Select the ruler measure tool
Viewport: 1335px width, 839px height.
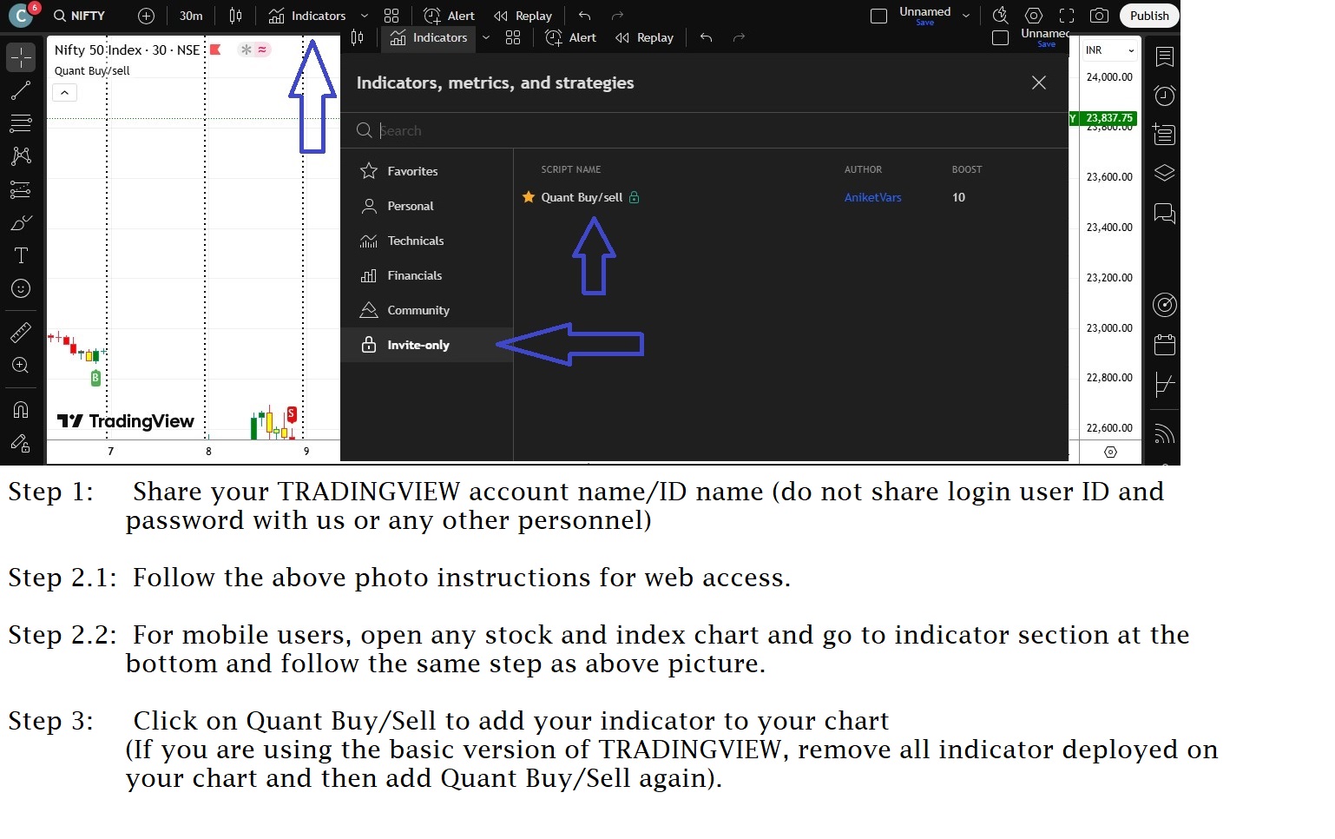21,332
